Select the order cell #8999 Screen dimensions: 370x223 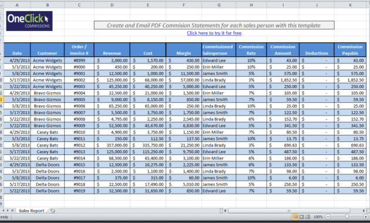point(79,60)
